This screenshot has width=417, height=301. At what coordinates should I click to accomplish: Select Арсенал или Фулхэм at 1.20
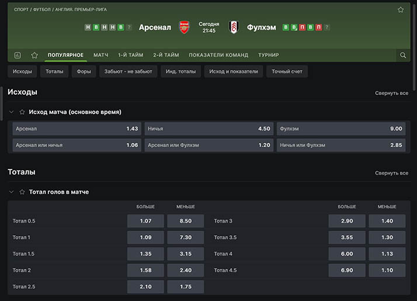pyautogui.click(x=208, y=145)
